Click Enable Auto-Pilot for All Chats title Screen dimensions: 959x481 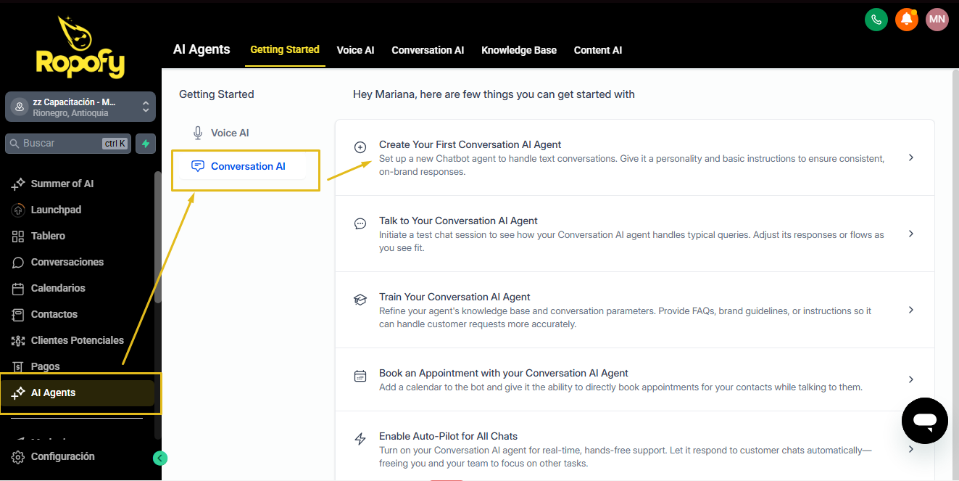(x=448, y=436)
